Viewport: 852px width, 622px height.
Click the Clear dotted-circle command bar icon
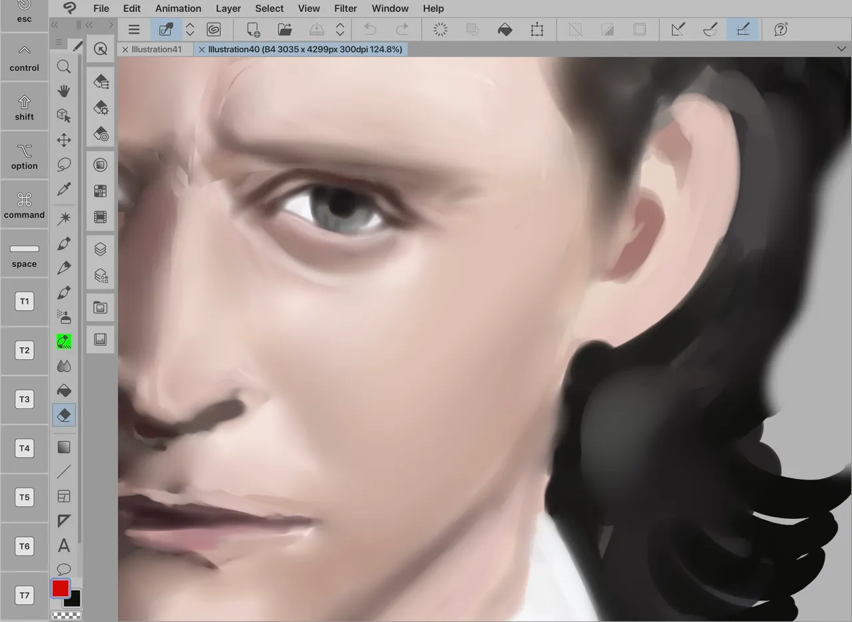click(x=440, y=29)
